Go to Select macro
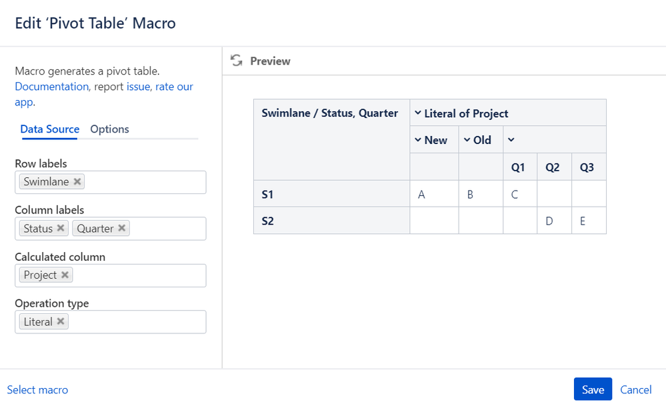Image resolution: width=666 pixels, height=406 pixels. click(37, 389)
